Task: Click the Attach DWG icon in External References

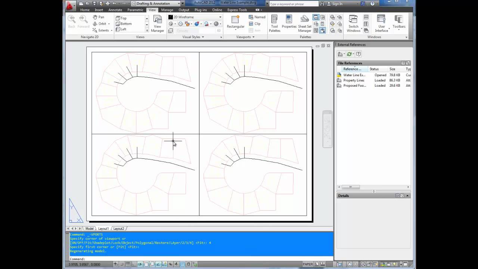Action: [340, 54]
